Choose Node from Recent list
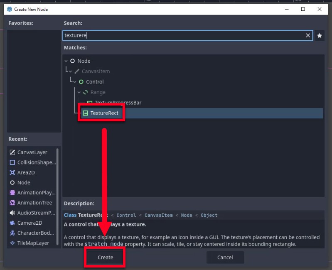The height and width of the screenshot is (270, 332). tap(32, 183)
